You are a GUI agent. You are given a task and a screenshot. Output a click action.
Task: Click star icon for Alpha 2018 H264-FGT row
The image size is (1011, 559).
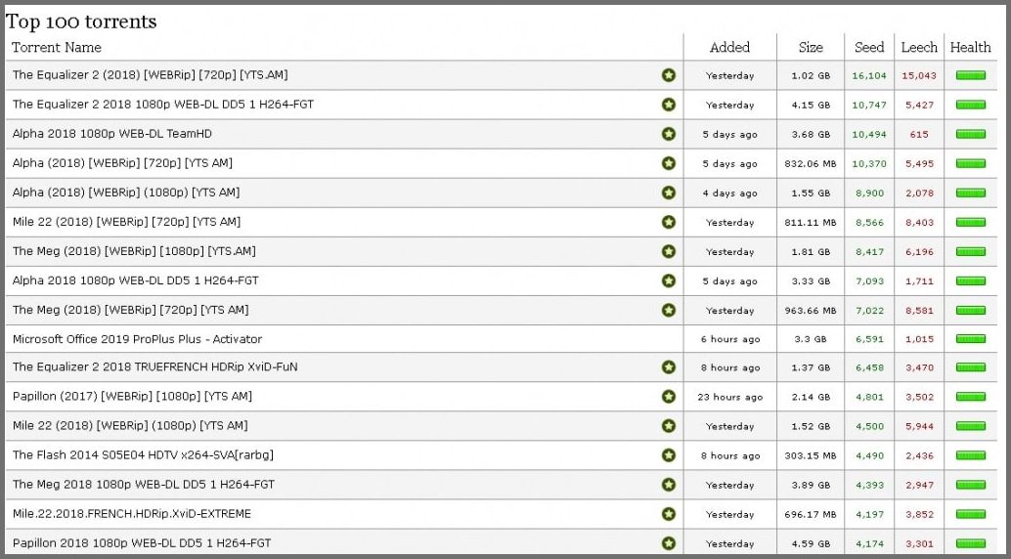[669, 280]
